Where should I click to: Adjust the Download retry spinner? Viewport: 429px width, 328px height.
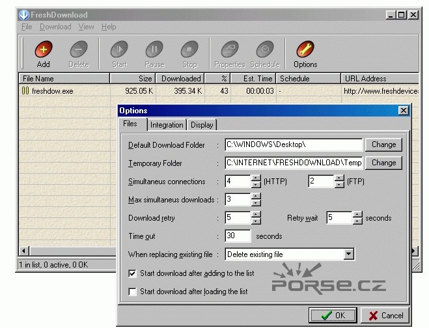click(256, 218)
